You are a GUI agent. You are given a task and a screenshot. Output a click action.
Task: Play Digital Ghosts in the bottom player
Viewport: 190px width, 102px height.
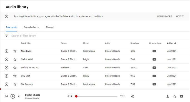coord(13,96)
